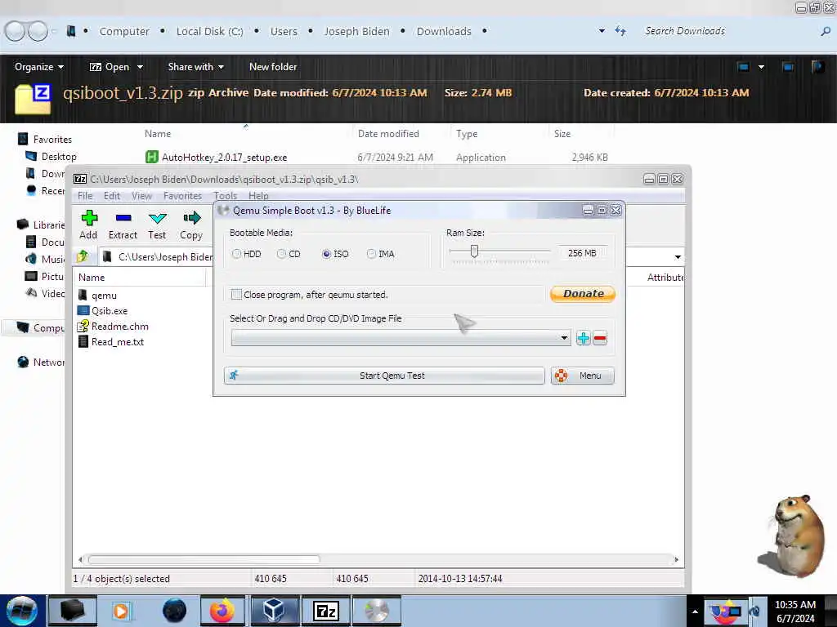The height and width of the screenshot is (627, 837).
Task: Click the running man icon on Start Qemu Test
Action: click(234, 376)
